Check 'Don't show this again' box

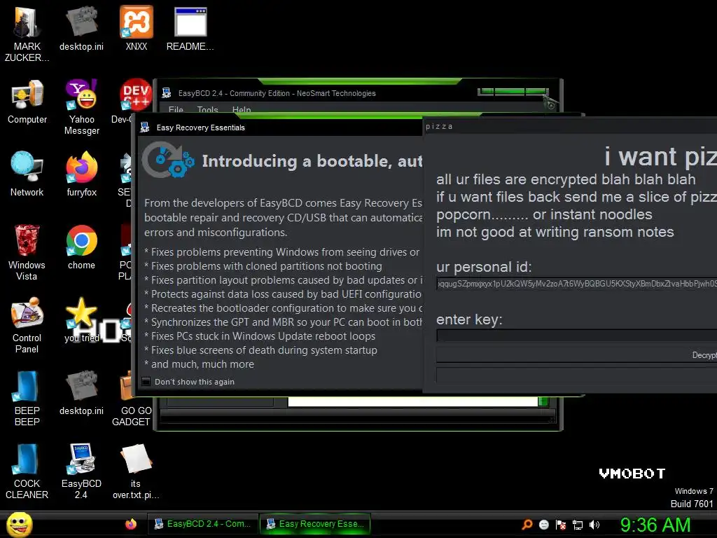pyautogui.click(x=146, y=381)
